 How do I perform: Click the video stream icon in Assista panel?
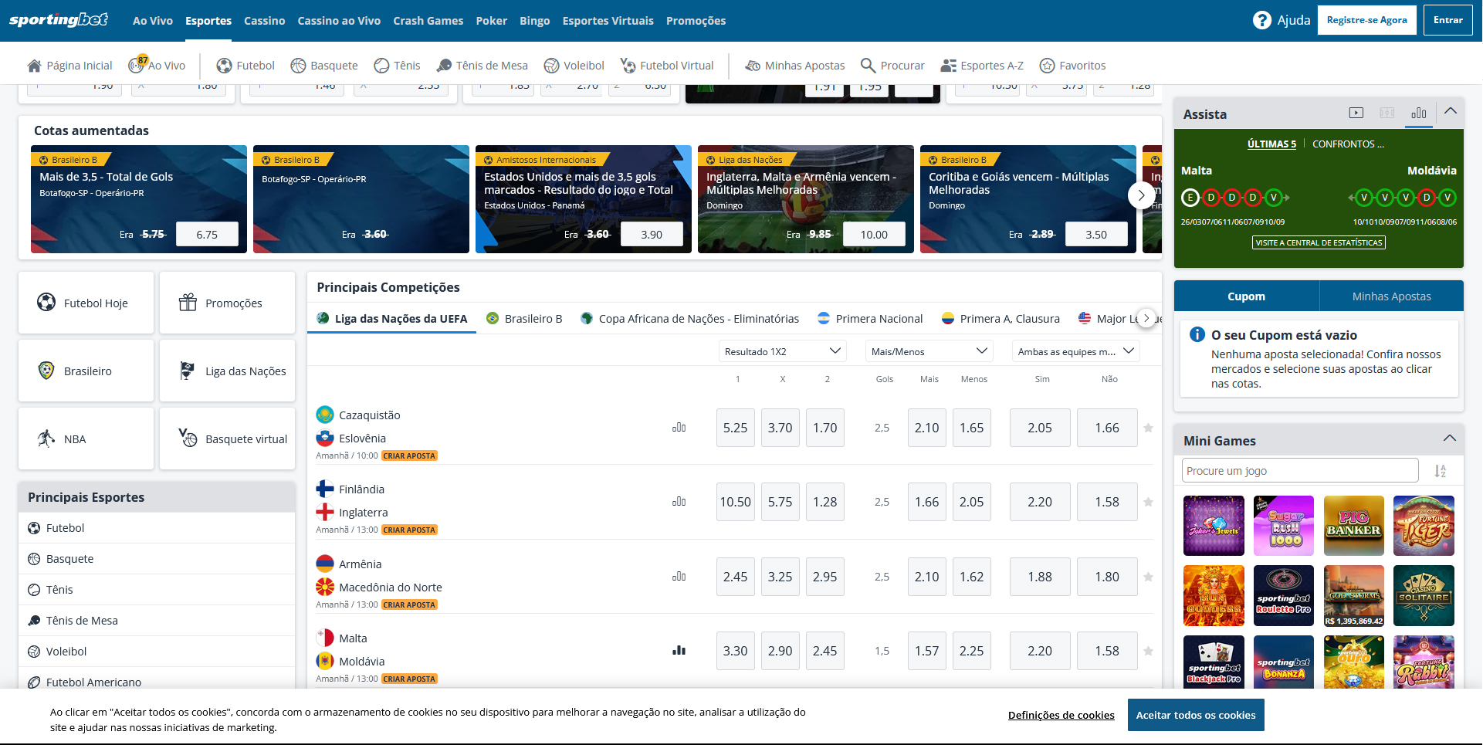pyautogui.click(x=1356, y=113)
